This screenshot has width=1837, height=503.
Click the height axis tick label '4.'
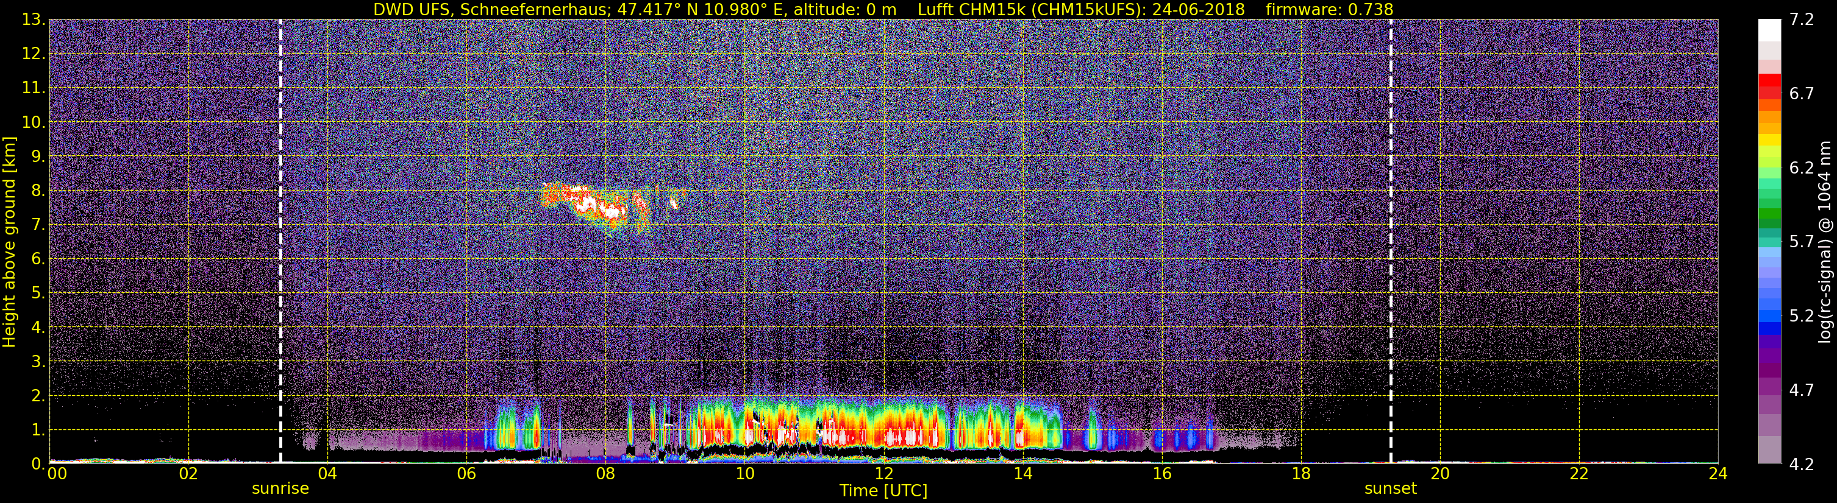pos(37,328)
